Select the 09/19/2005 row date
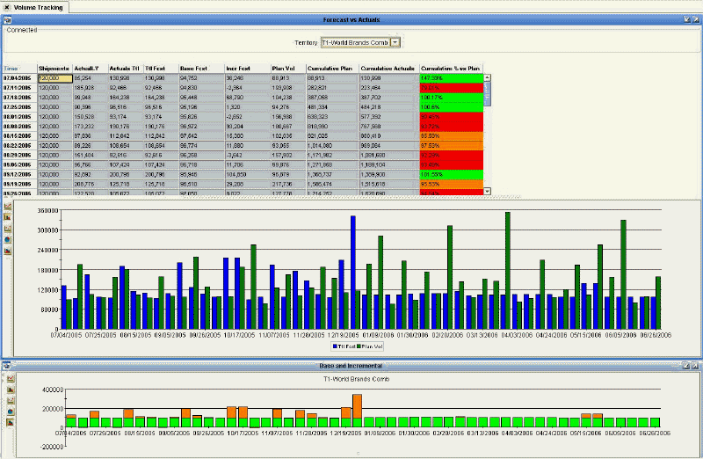The height and width of the screenshot is (459, 703). (18, 185)
